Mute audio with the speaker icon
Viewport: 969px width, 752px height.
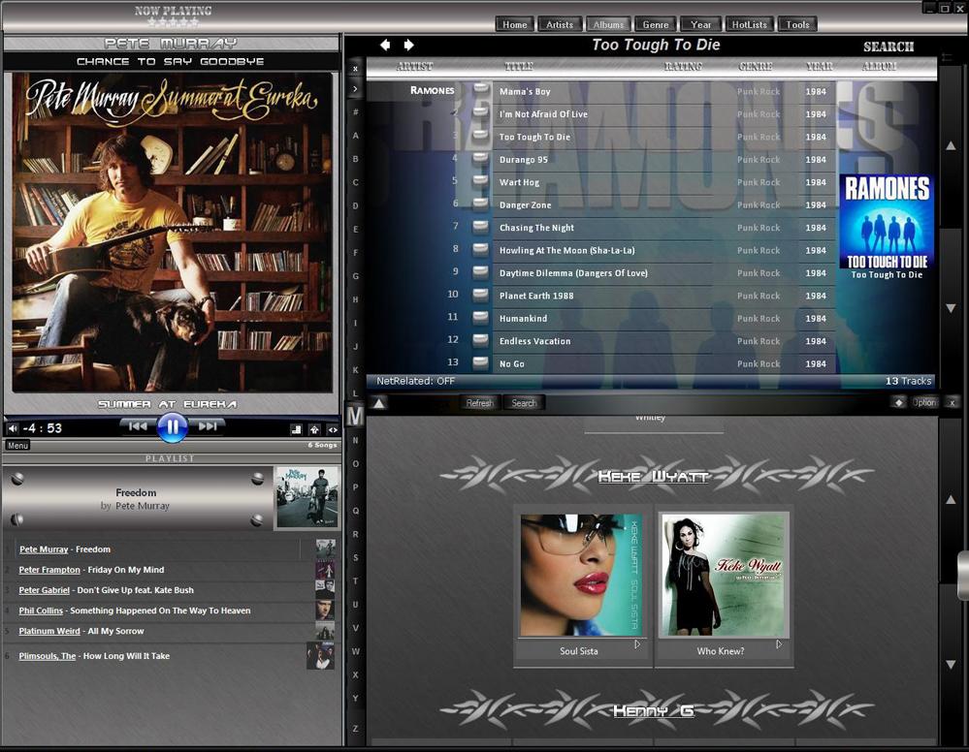(13, 428)
